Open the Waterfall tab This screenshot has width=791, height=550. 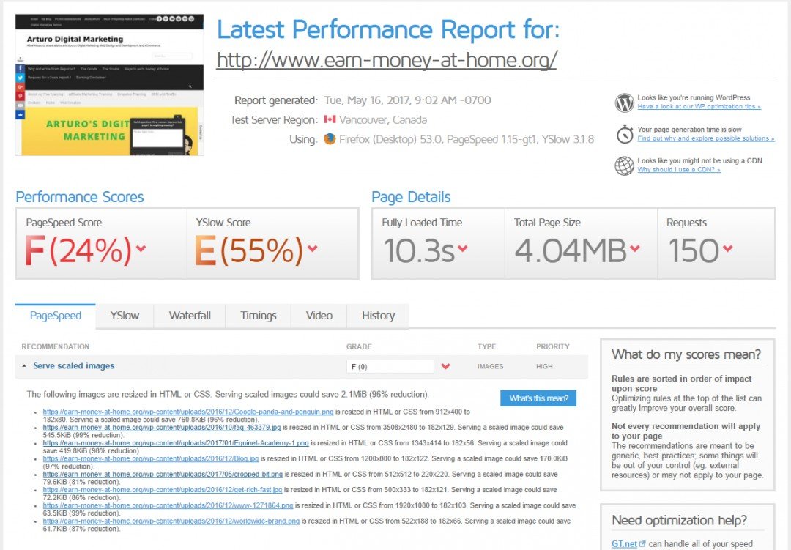click(x=190, y=316)
